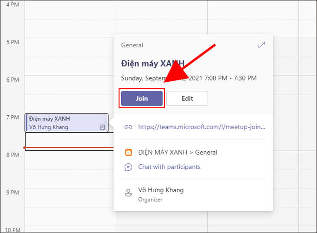Select organizer Võ Hưng Khang in popup

pyautogui.click(x=161, y=190)
